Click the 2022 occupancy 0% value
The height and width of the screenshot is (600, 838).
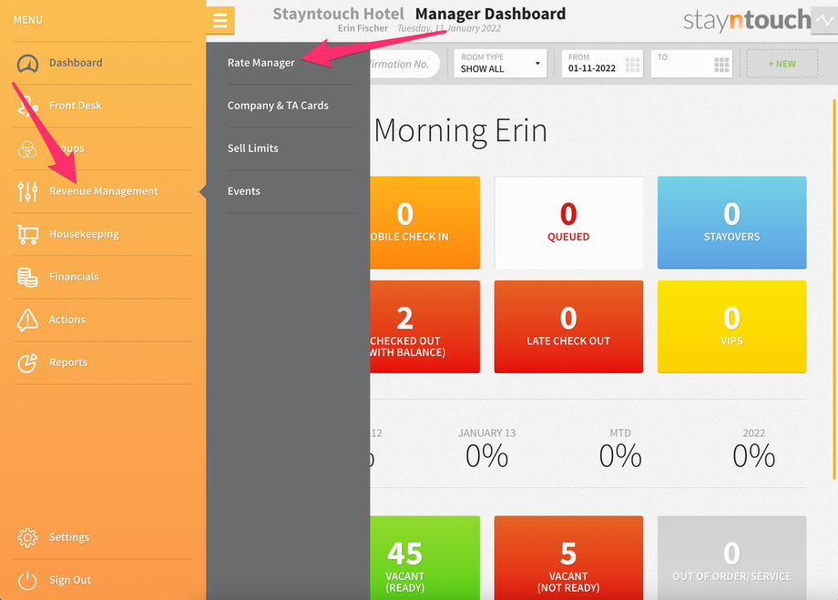753,456
